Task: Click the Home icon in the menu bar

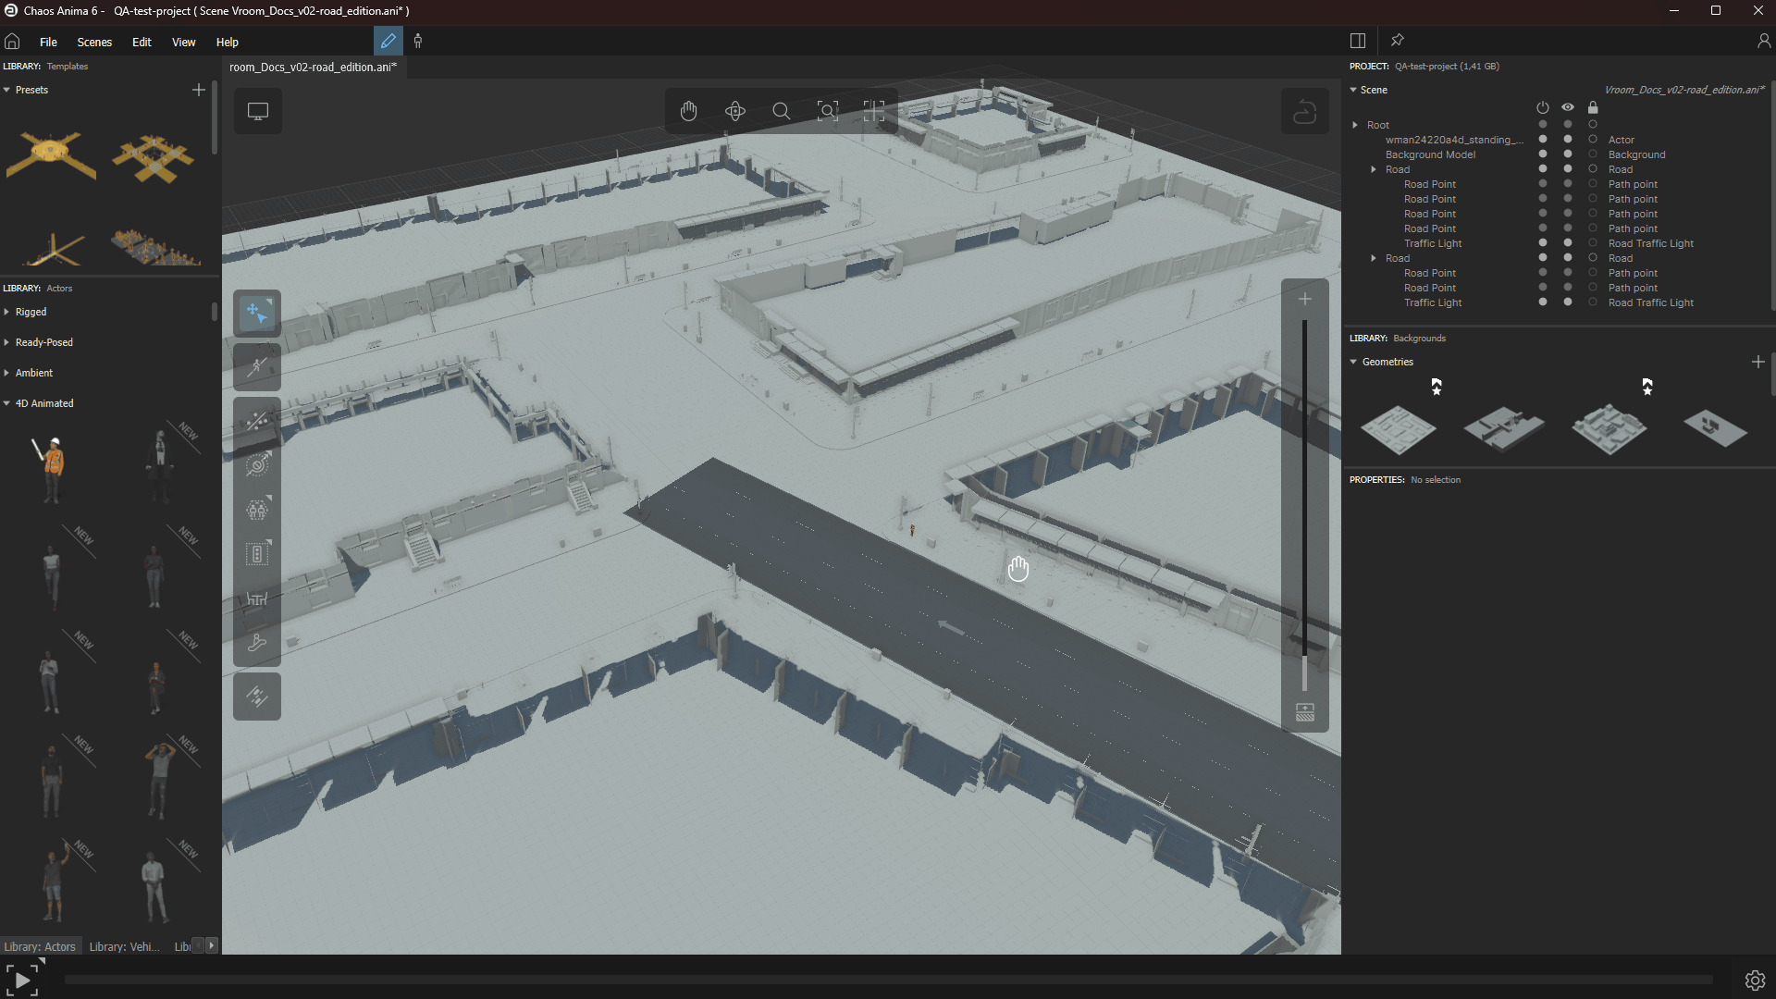Action: point(12,42)
